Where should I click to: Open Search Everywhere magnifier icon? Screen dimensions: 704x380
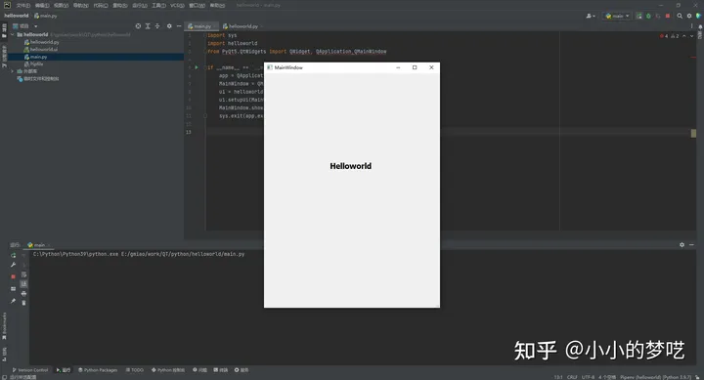680,16
